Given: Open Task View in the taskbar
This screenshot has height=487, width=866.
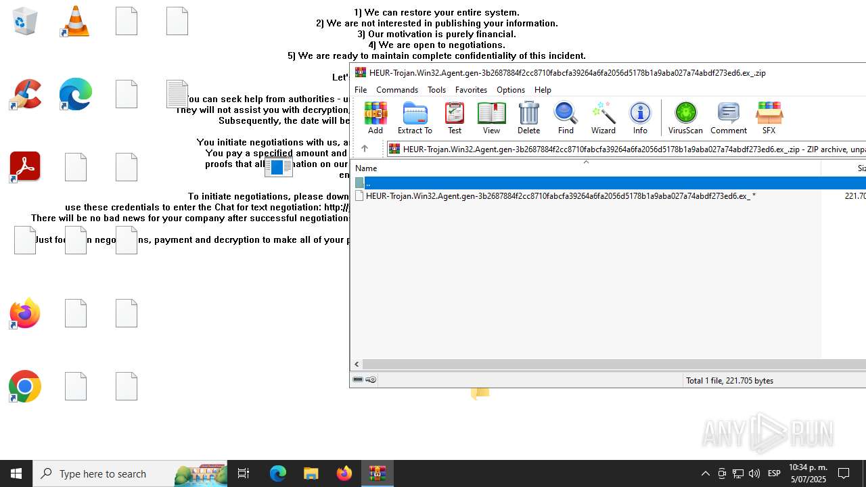Looking at the screenshot, I should pos(244,473).
